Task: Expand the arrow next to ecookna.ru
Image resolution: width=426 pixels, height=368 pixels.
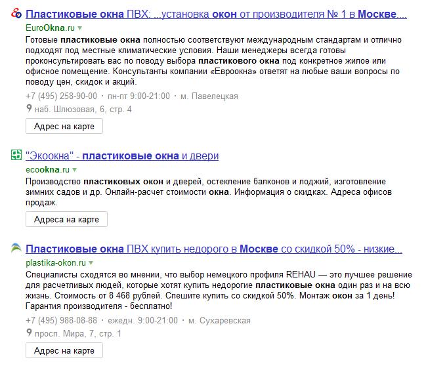Action: click(75, 170)
